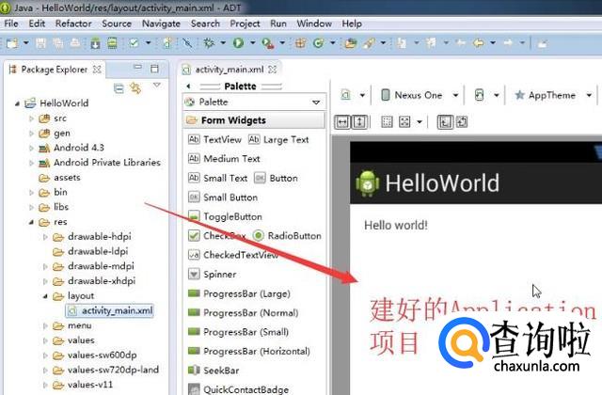
Task: Open the Refactor menu
Action: (x=73, y=24)
